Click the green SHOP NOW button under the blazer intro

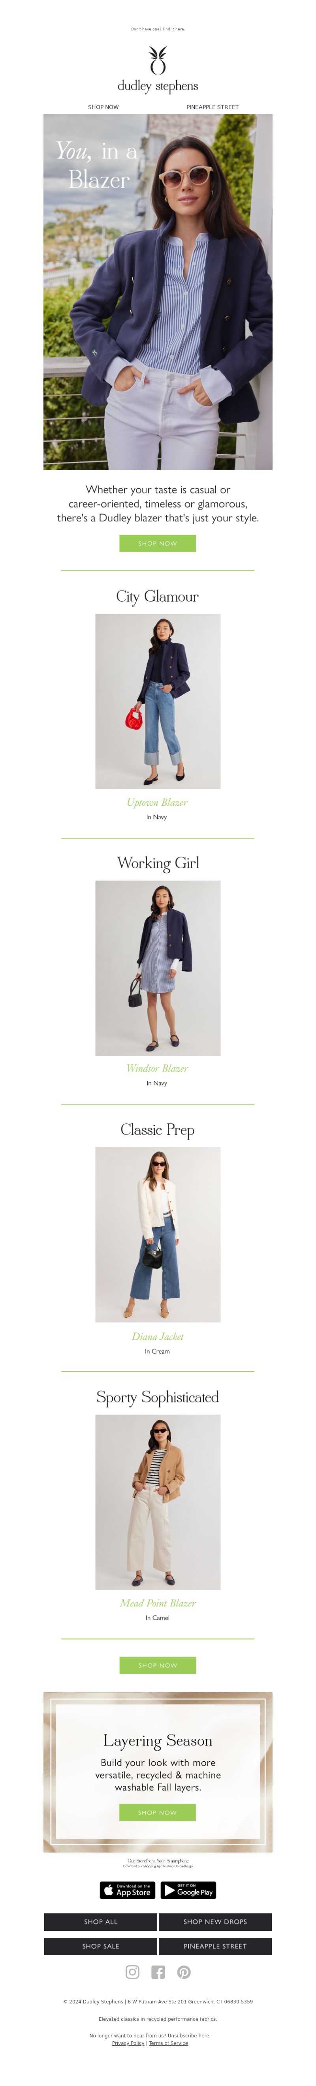point(157,544)
